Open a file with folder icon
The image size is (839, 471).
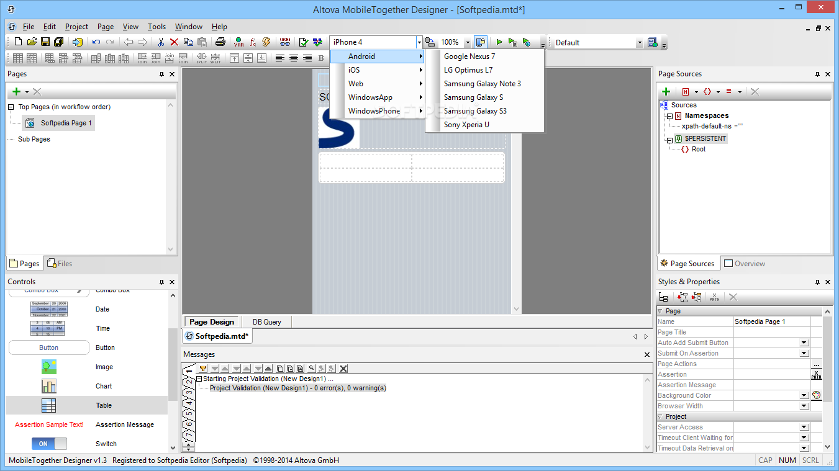coord(32,42)
